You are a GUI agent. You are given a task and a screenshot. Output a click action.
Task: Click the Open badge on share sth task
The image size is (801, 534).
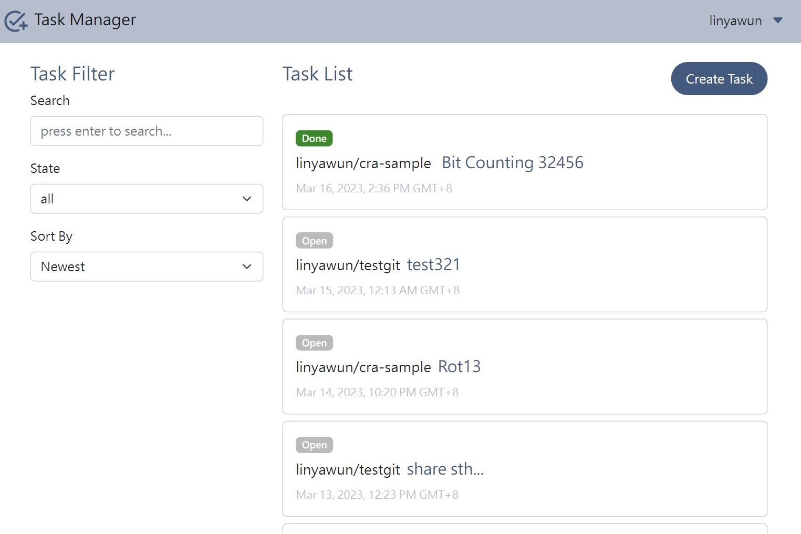click(314, 445)
